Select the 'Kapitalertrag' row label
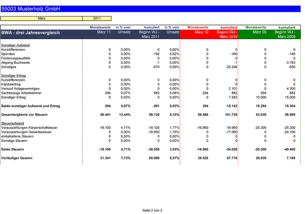Screen dimensions: 305x214 (11, 84)
